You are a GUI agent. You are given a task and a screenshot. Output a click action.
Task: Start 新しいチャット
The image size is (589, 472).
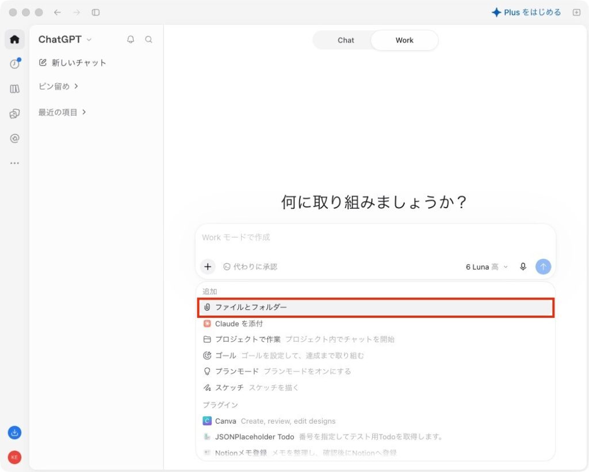click(x=72, y=63)
